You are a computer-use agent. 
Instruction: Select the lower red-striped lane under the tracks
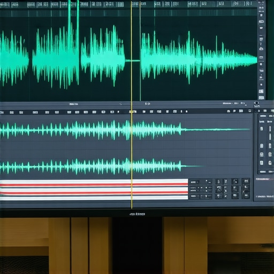click(94, 193)
